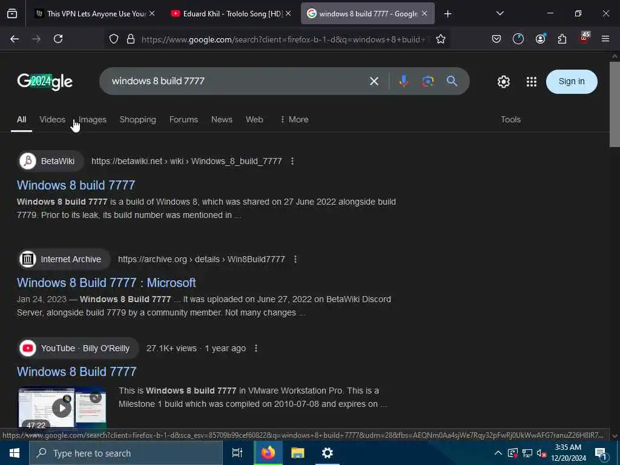The height and width of the screenshot is (465, 620).
Task: Open YouTube Windows 8 Build 7777 link
Action: (x=76, y=372)
